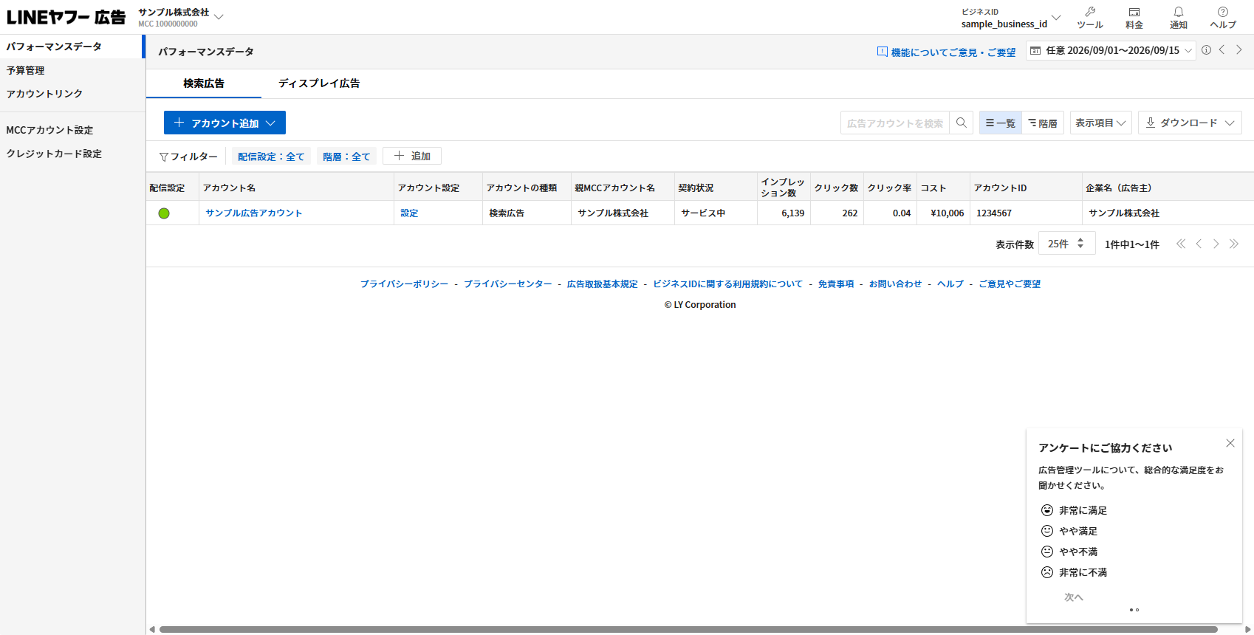This screenshot has height=635, width=1254.
Task: Click the date range info icon
Action: click(1206, 50)
